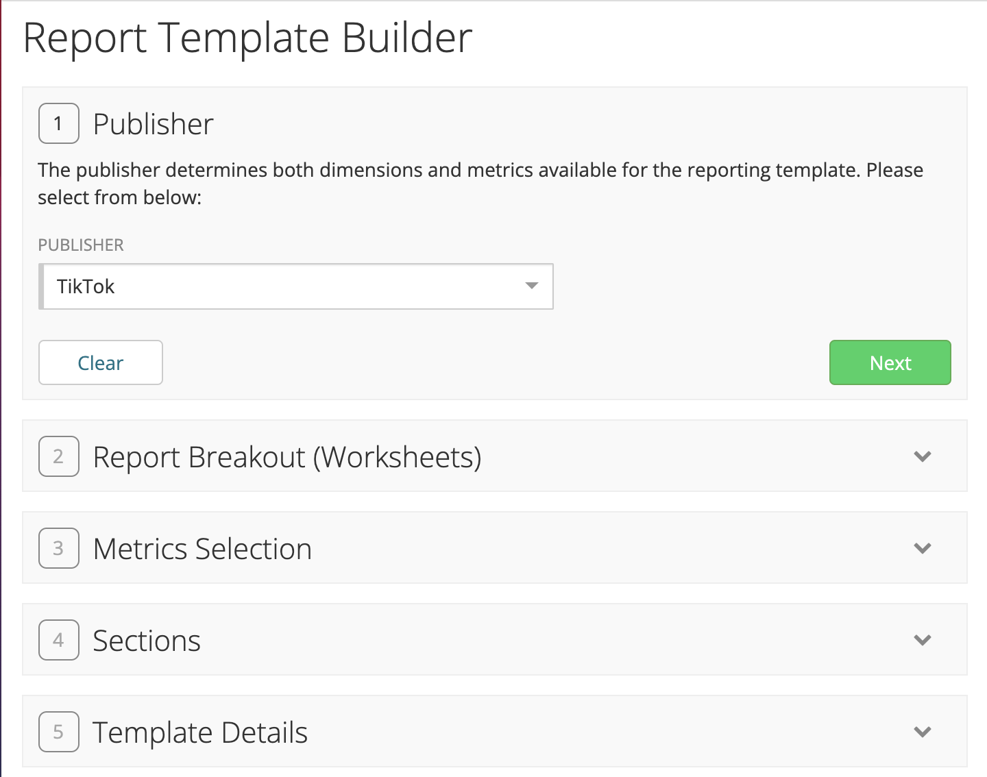The image size is (987, 777).
Task: Select the Metrics Selection heading
Action: [202, 549]
